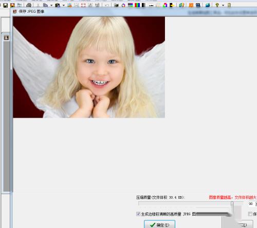Click the compression quality slider handle
The height and width of the screenshot is (228, 257).
tap(232, 204)
